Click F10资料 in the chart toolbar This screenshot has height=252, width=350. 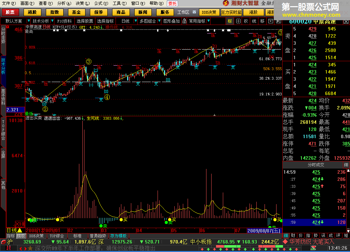tap(64, 21)
